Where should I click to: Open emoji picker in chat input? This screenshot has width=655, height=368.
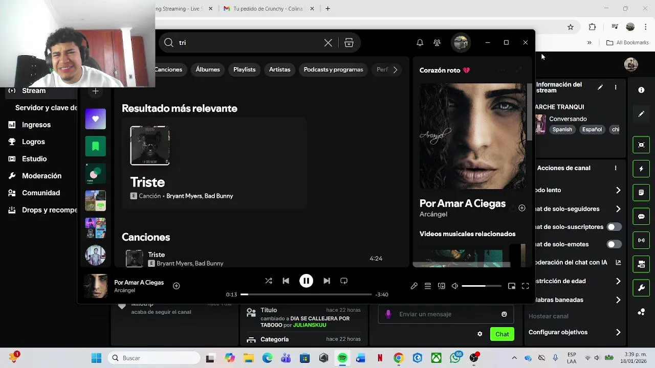pos(504,314)
